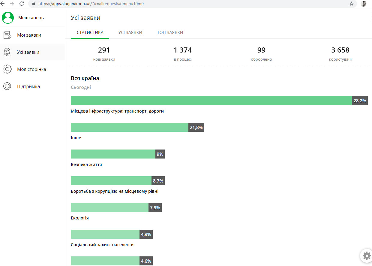Click the 21,8% Інше bar
Screen dimensions: 372x266
click(130, 127)
